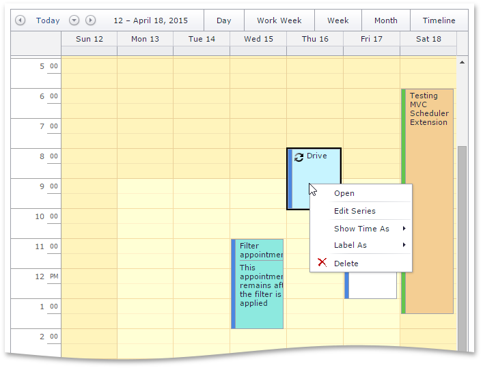483x370 pixels.
Task: Open the date picker dropdown arrow
Action: 74,20
